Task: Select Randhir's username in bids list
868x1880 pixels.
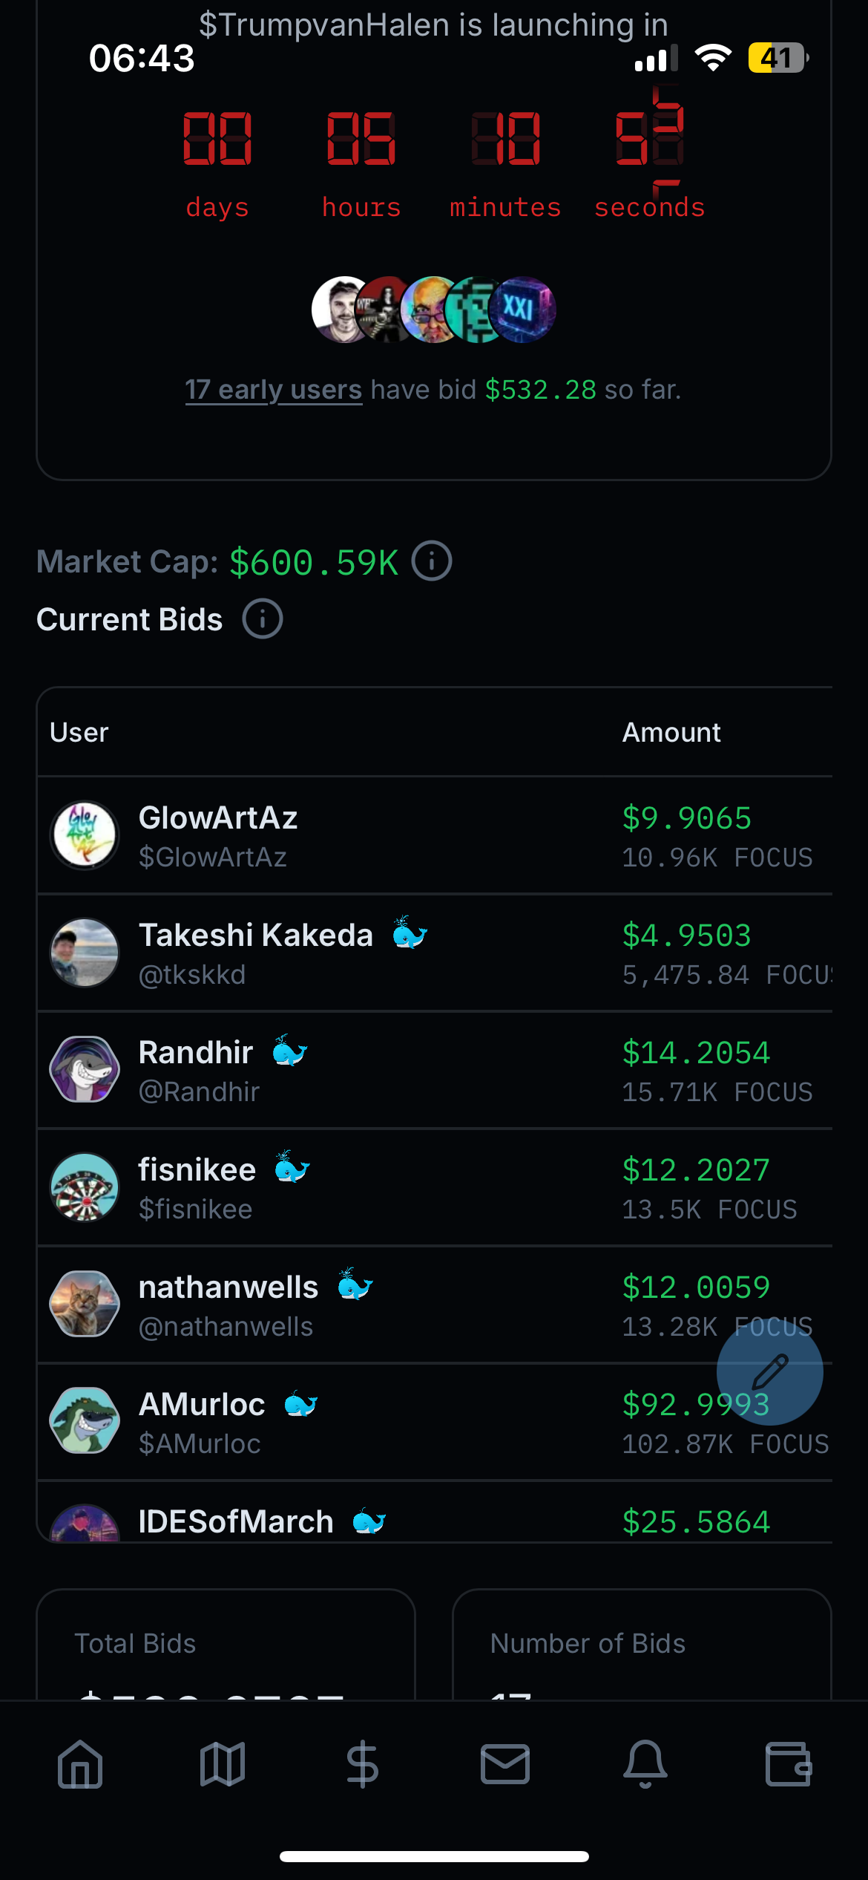Action: tap(197, 1053)
